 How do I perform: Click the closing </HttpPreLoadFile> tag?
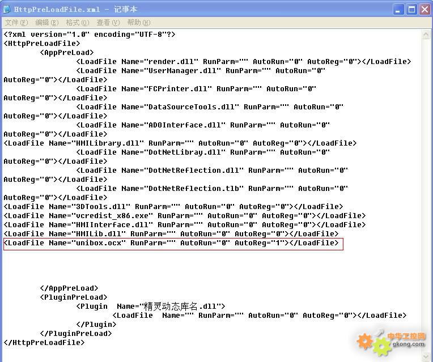[x=44, y=343]
